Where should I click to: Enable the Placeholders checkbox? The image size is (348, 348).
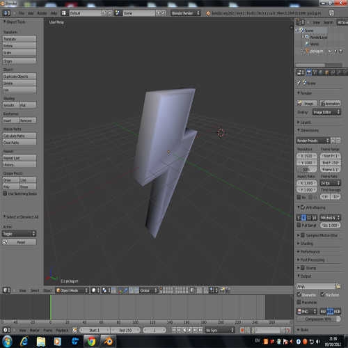[x=299, y=302]
